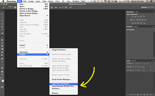Toggle the smart object layer filter
Screen dimensions: 155x96
pyautogui.click(x=147, y=63)
